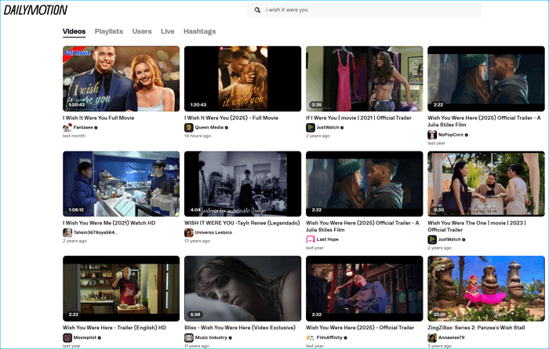The image size is (549, 349).
Task: Play thumbnail of I Wish It Were You (2025)
Action: coord(242,78)
